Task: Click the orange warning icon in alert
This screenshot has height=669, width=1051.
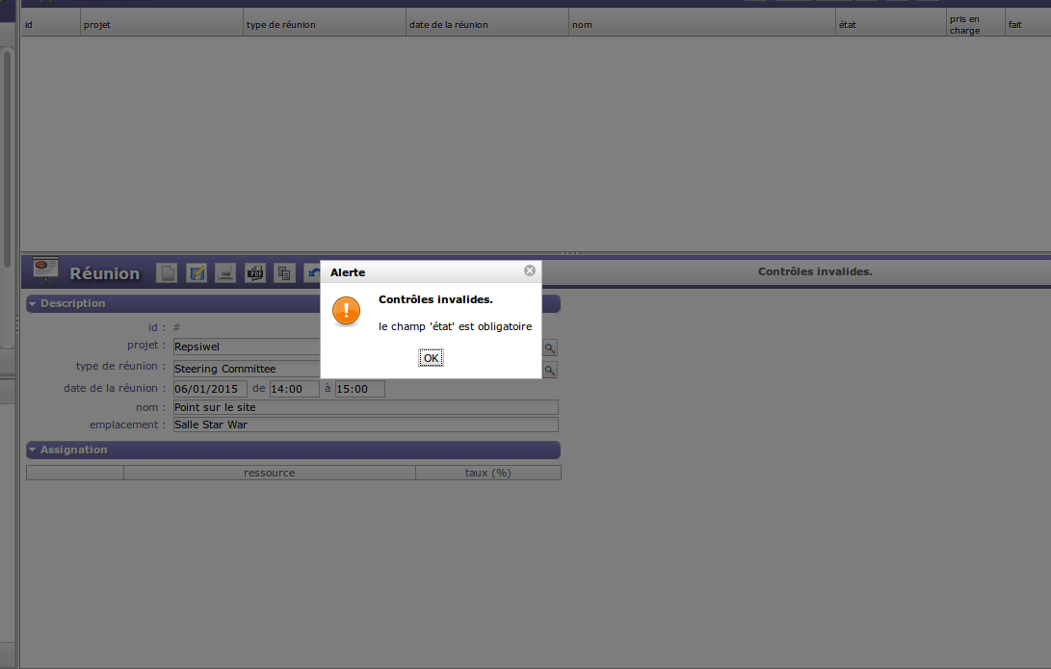Action: click(346, 311)
